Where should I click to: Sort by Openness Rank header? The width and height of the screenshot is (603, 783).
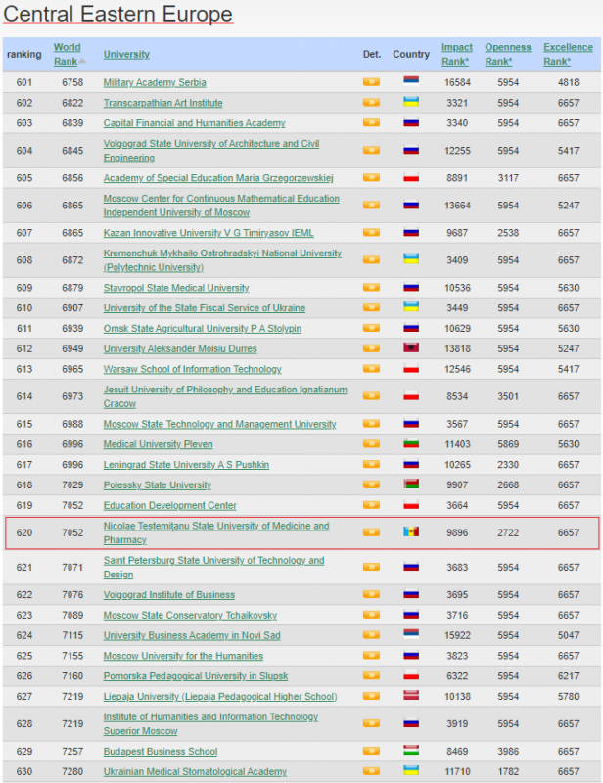(x=507, y=54)
